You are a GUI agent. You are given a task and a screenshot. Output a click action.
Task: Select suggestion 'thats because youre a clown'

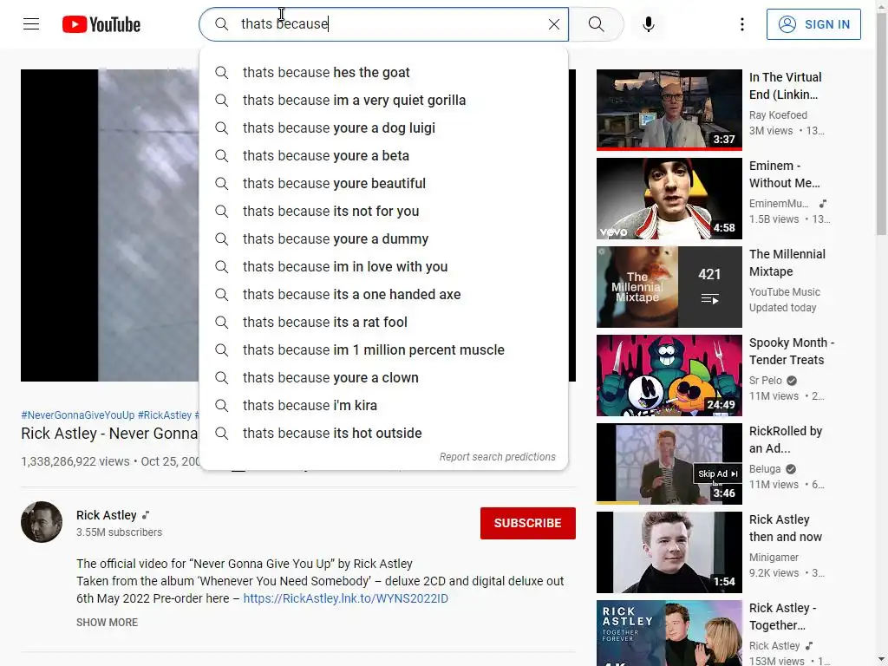pyautogui.click(x=384, y=378)
